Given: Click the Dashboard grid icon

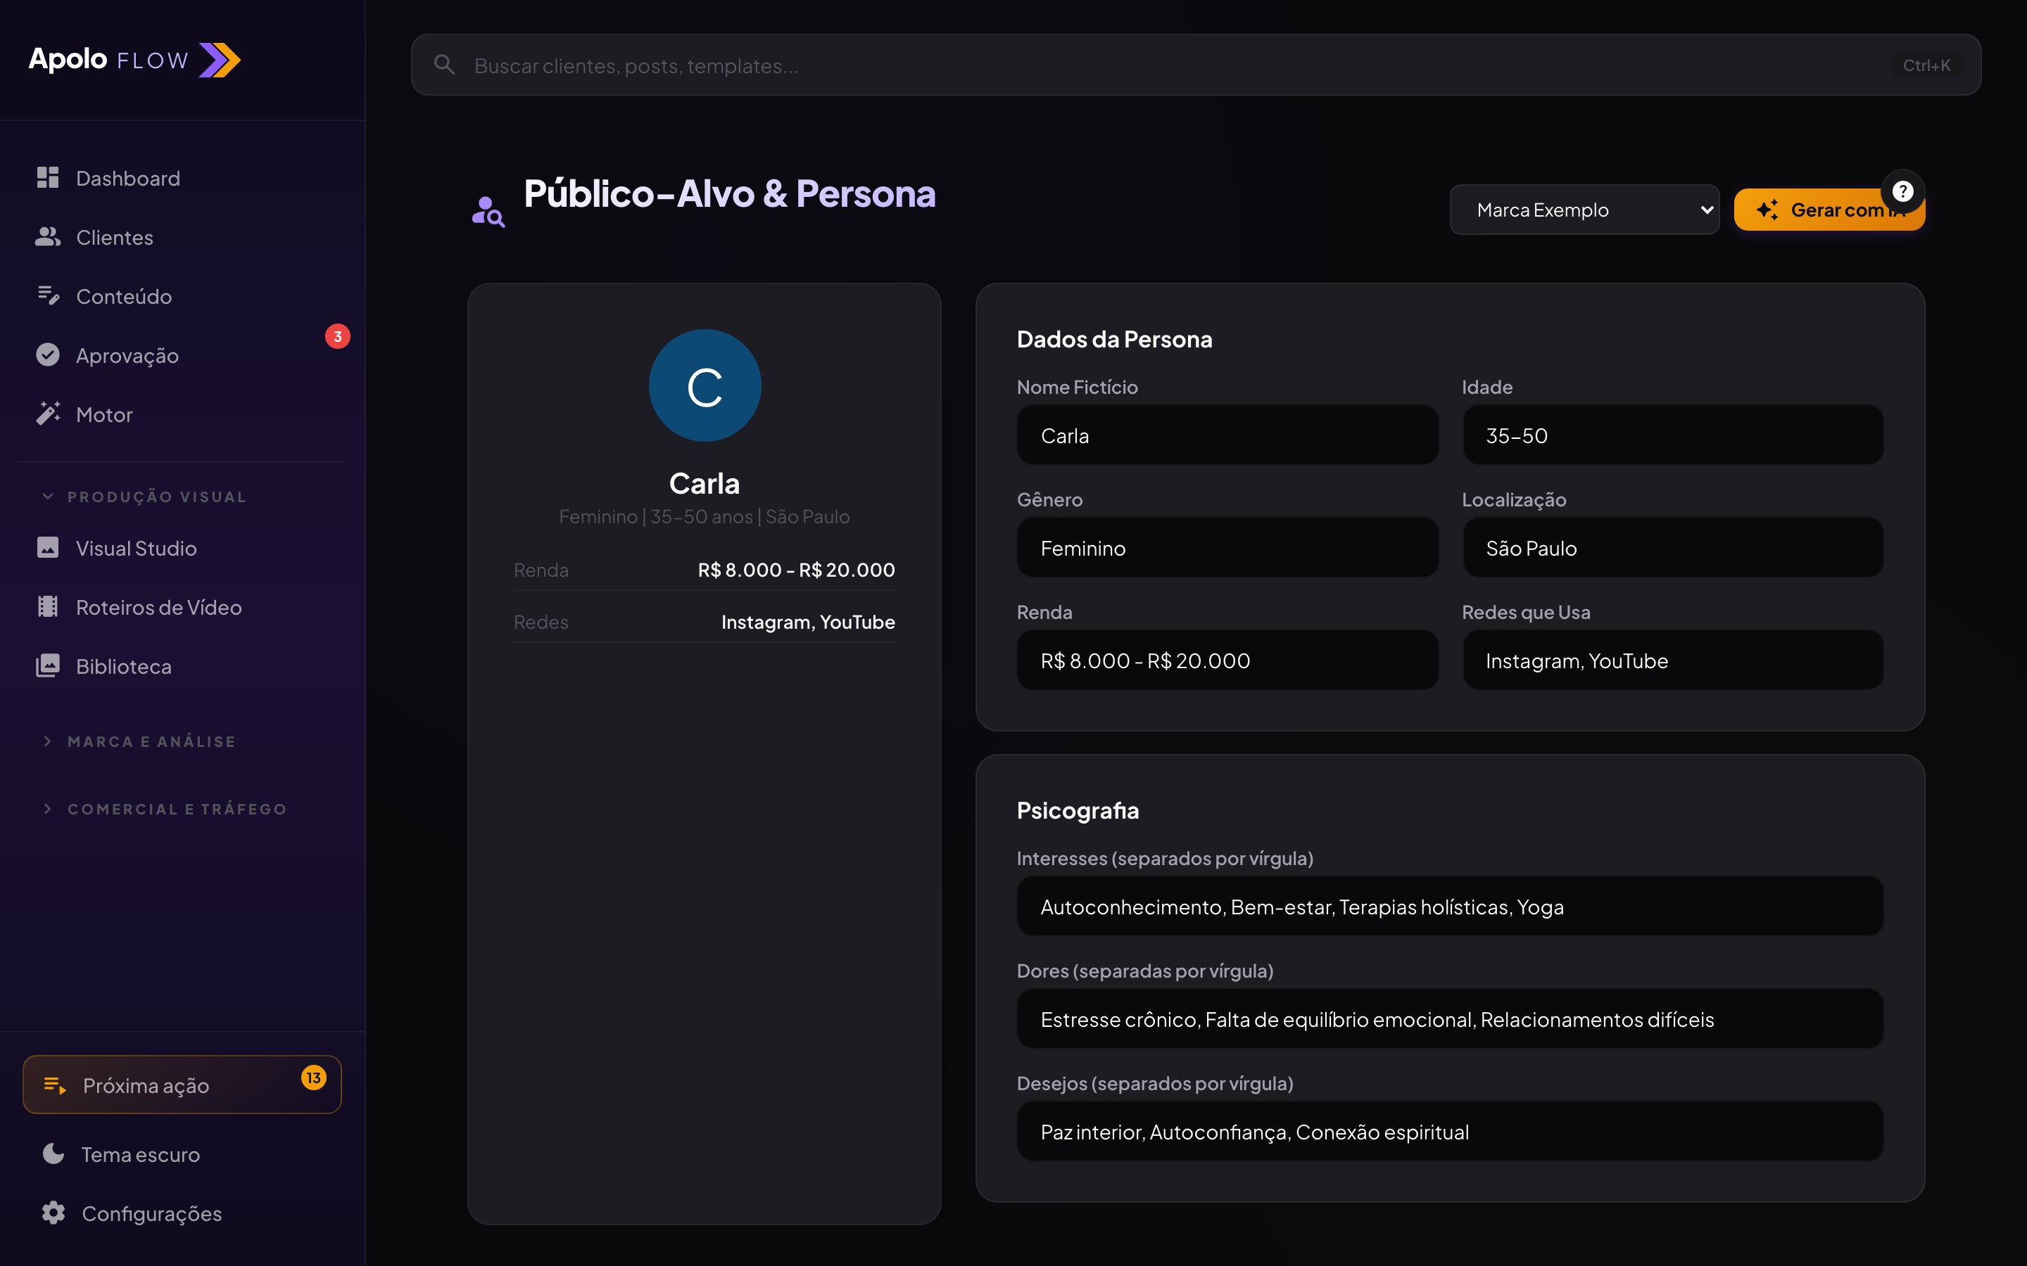Looking at the screenshot, I should click(48, 177).
